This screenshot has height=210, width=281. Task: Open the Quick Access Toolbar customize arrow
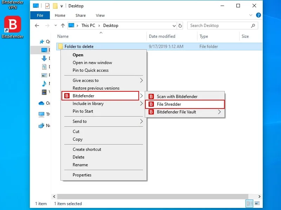(x=61, y=6)
